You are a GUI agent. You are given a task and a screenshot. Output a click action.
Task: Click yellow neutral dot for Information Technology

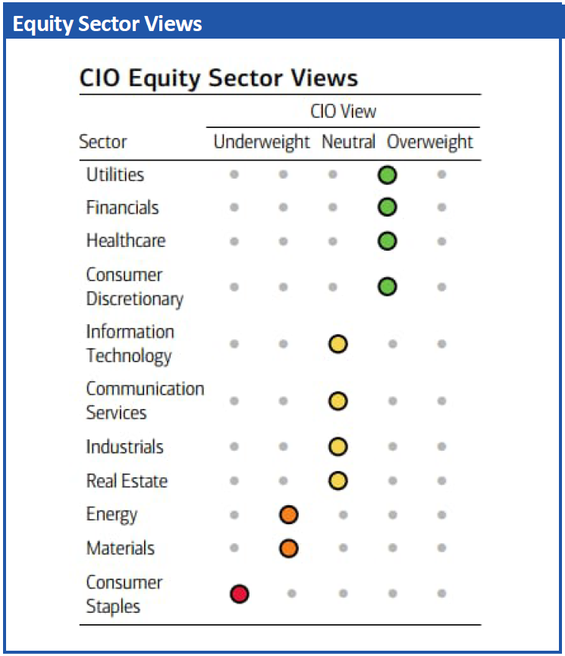coord(337,344)
